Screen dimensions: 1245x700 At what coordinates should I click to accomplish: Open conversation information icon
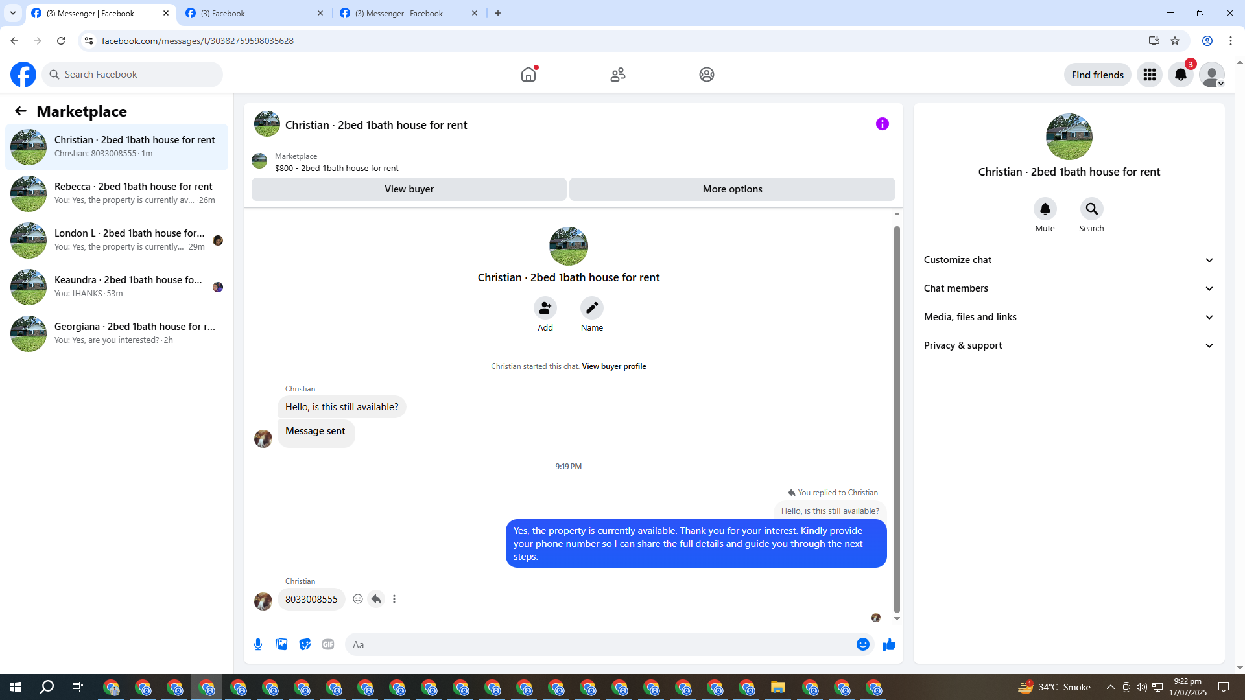click(883, 124)
